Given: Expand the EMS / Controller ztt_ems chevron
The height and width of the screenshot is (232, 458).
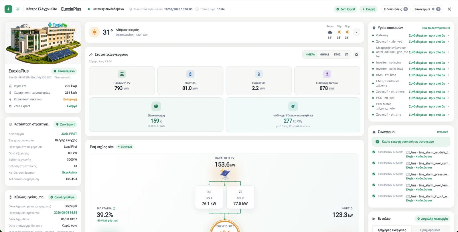Looking at the screenshot, I should point(448,83).
